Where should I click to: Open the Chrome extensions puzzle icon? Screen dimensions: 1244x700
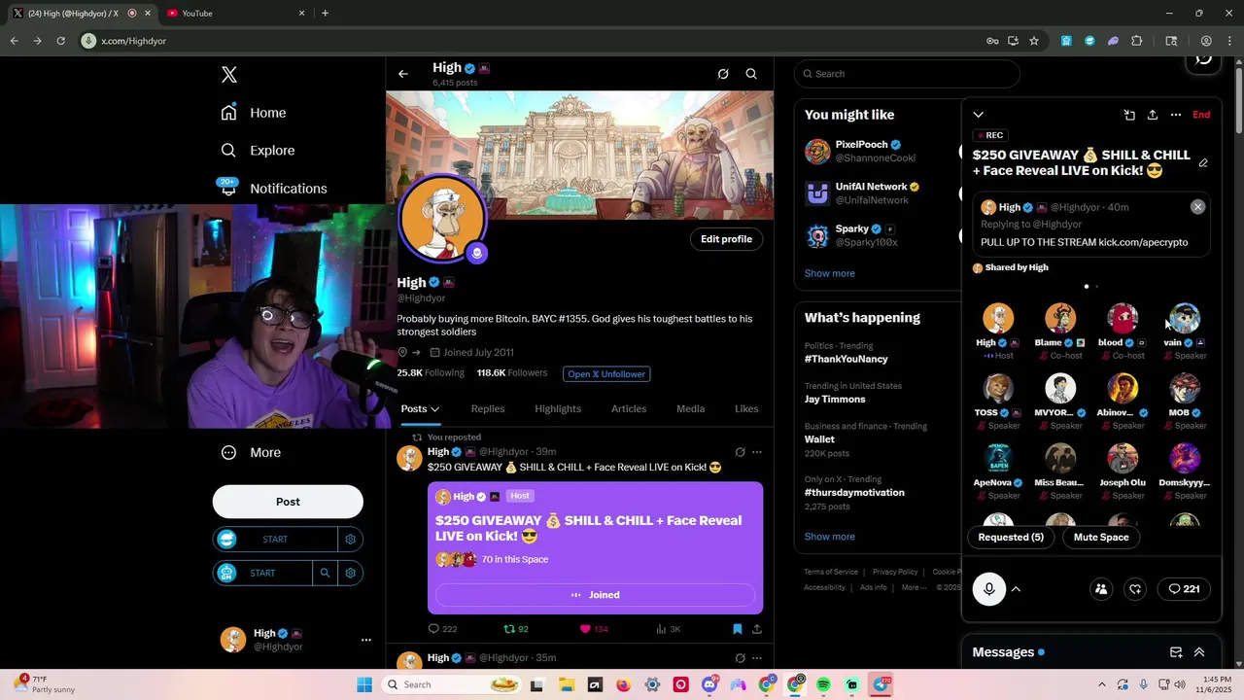click(1137, 41)
